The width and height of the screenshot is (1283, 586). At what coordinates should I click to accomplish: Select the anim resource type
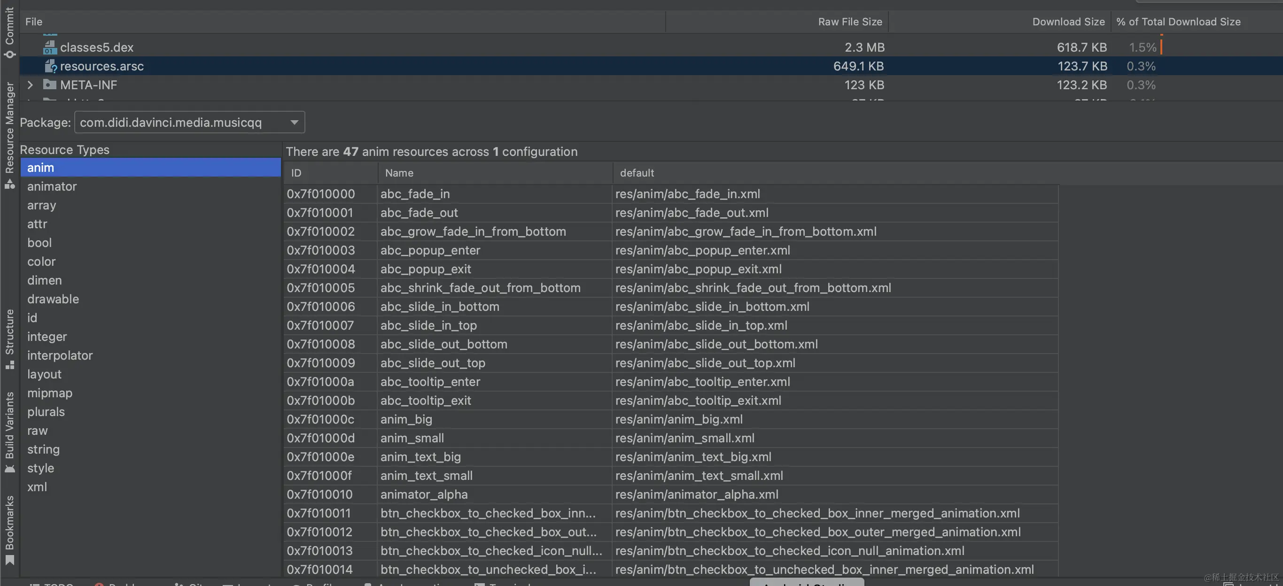click(150, 168)
